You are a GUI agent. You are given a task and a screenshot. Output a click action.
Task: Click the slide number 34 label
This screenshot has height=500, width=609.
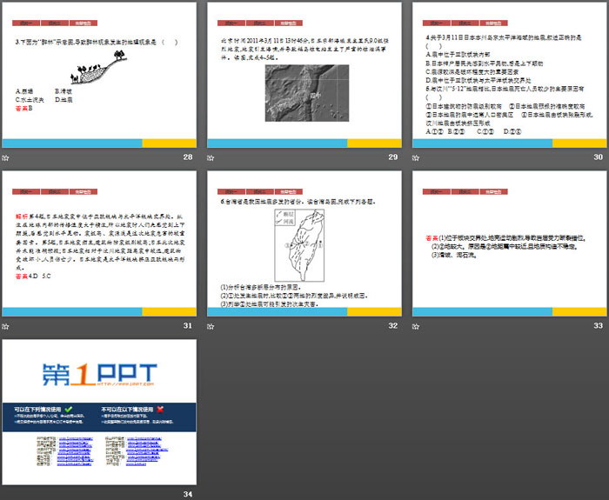188,494
